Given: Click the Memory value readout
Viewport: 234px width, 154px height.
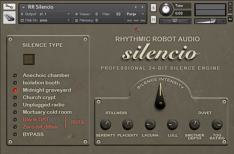Looking at the screenshot, I should 97,20.
